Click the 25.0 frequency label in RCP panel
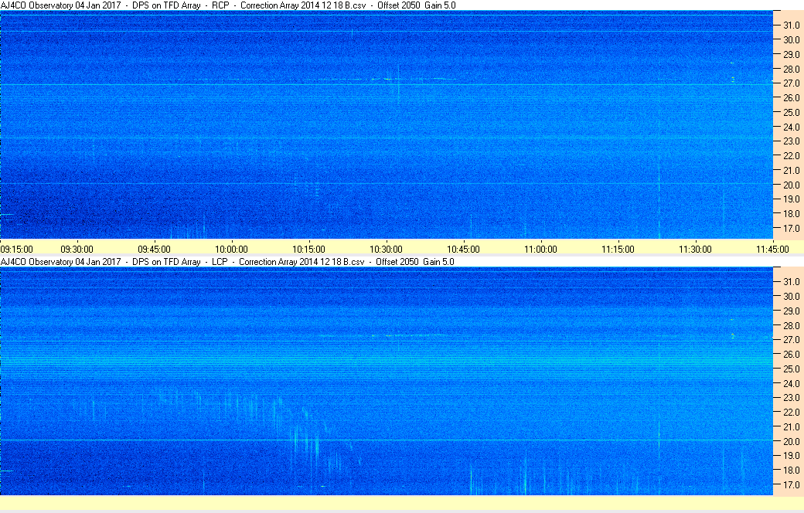Screen dimensions: 804x513 coord(791,113)
